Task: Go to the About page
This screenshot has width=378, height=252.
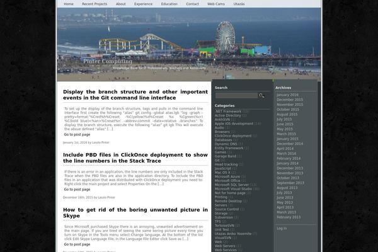Action: [x=120, y=4]
